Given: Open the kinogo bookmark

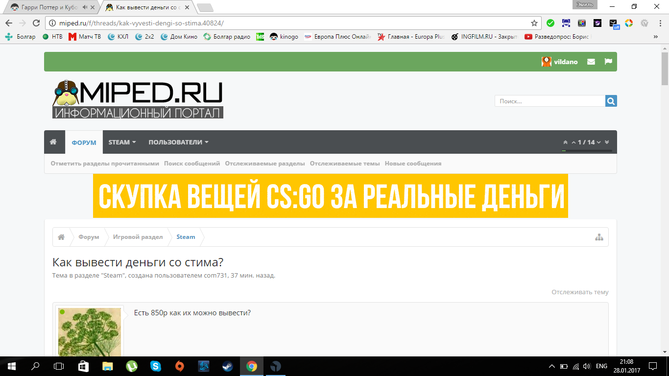Looking at the screenshot, I should click(x=284, y=36).
